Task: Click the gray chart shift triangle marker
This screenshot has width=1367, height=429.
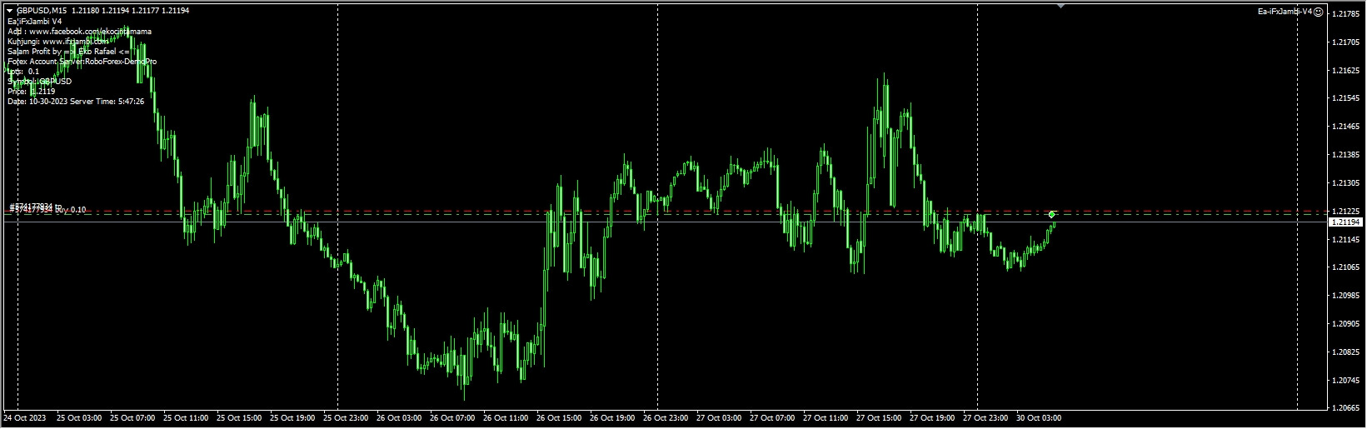Action: click(x=1060, y=6)
